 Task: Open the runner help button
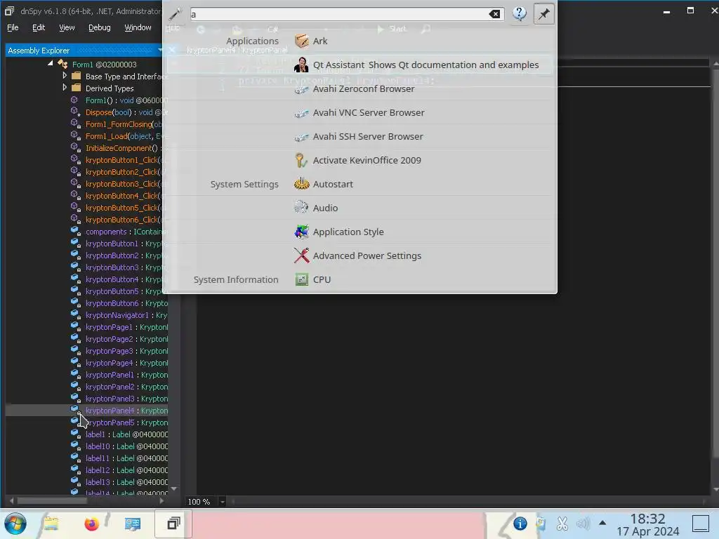coord(520,14)
